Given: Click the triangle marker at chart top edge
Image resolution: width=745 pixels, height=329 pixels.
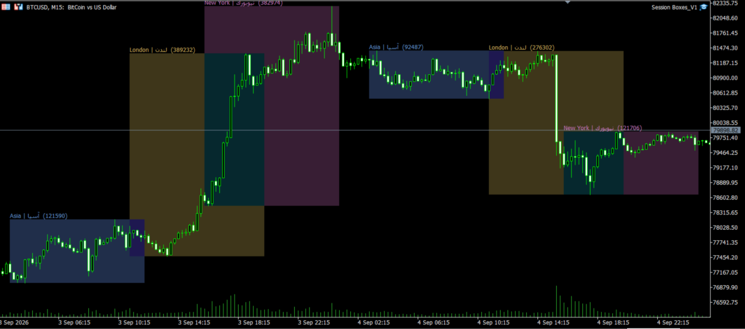Looking at the screenshot, I should point(567,2).
